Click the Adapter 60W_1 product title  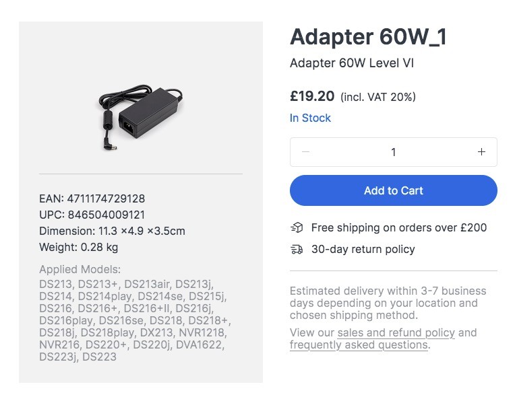pos(368,38)
